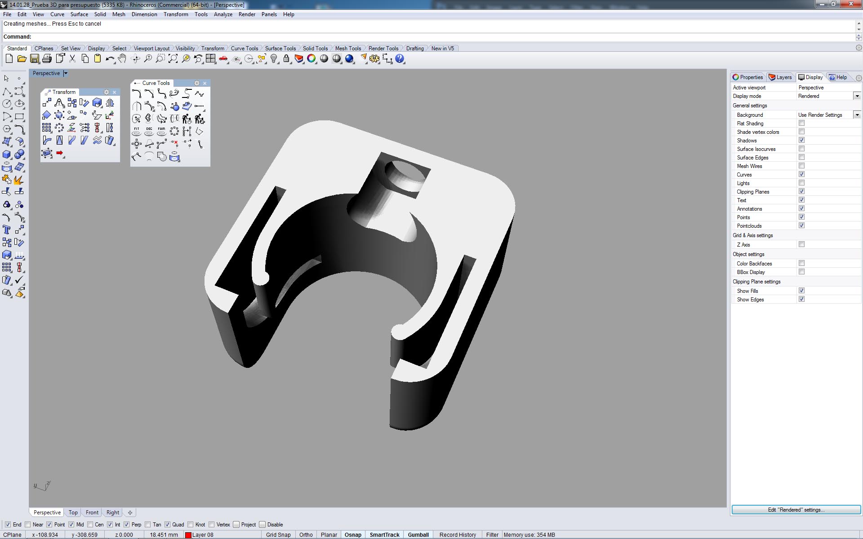Open Transform palette gear options
This screenshot has height=539, width=863.
107,92
